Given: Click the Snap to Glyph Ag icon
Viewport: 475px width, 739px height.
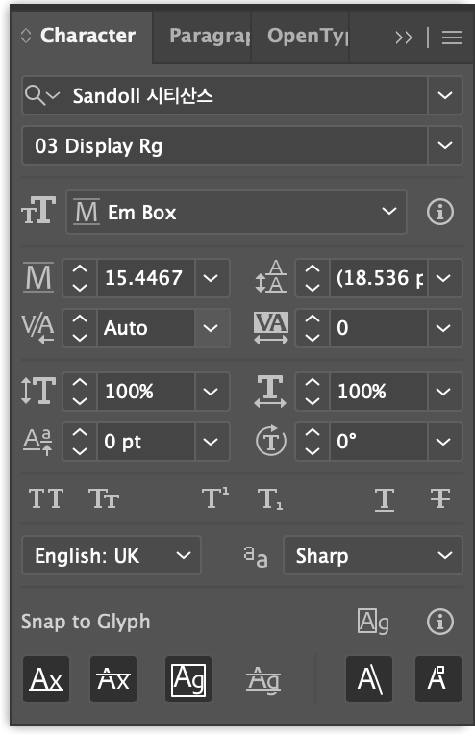Looking at the screenshot, I should (373, 622).
